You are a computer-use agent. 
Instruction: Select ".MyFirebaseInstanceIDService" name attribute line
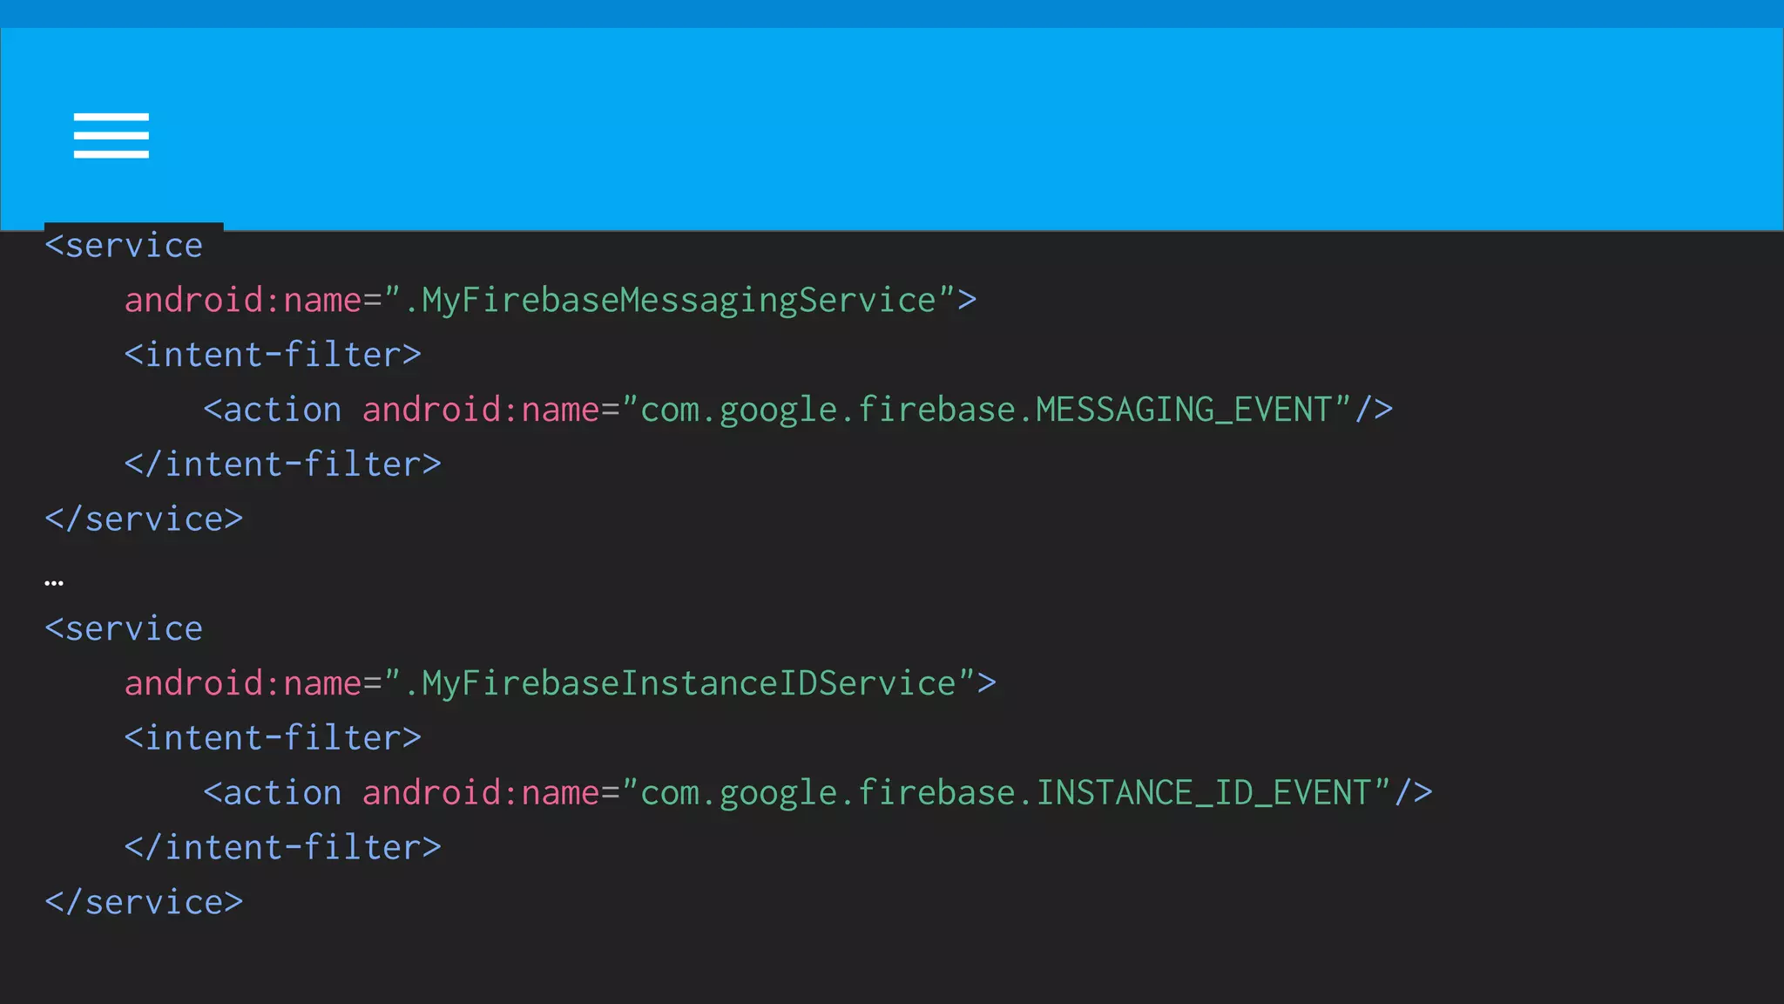pos(560,684)
